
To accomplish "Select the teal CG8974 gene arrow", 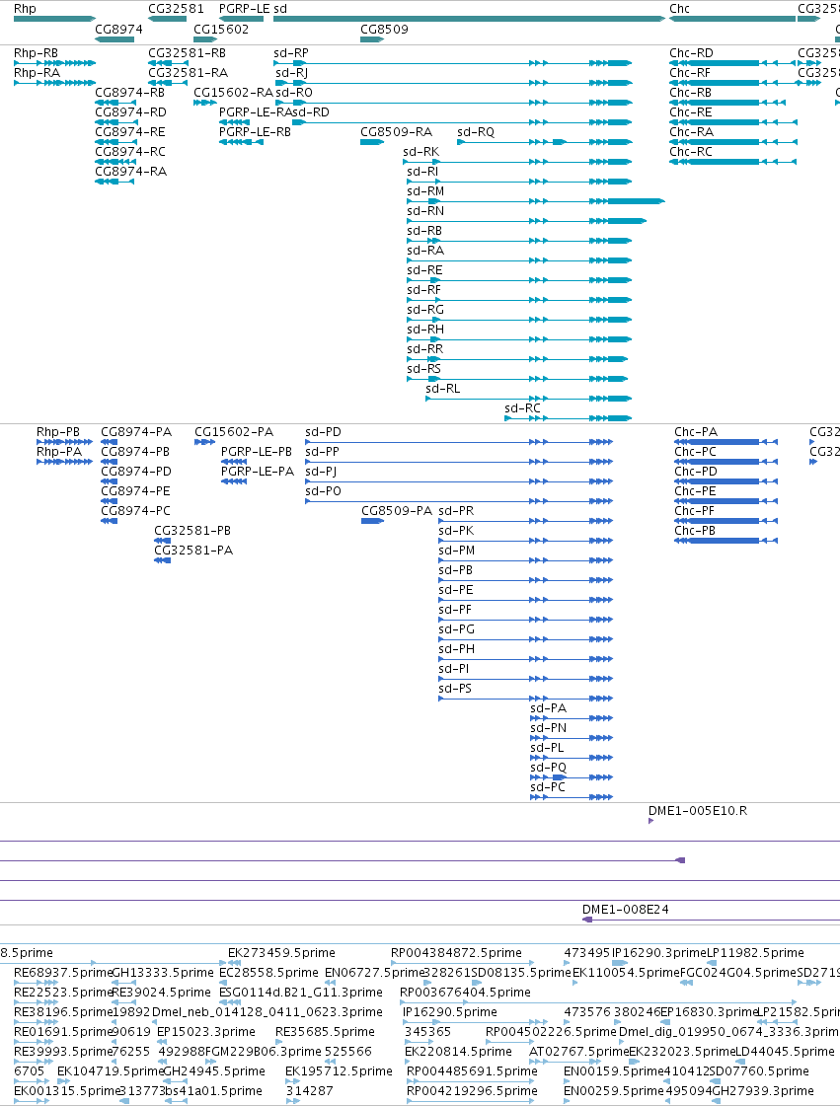I will click(115, 39).
